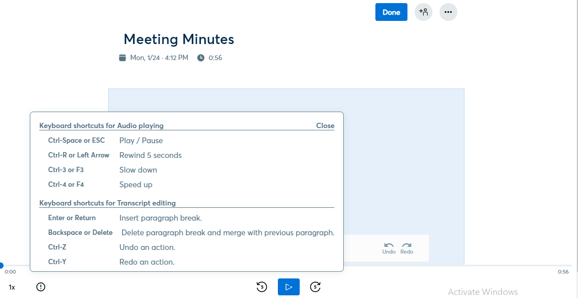Change the 1x playback speed

click(12, 287)
